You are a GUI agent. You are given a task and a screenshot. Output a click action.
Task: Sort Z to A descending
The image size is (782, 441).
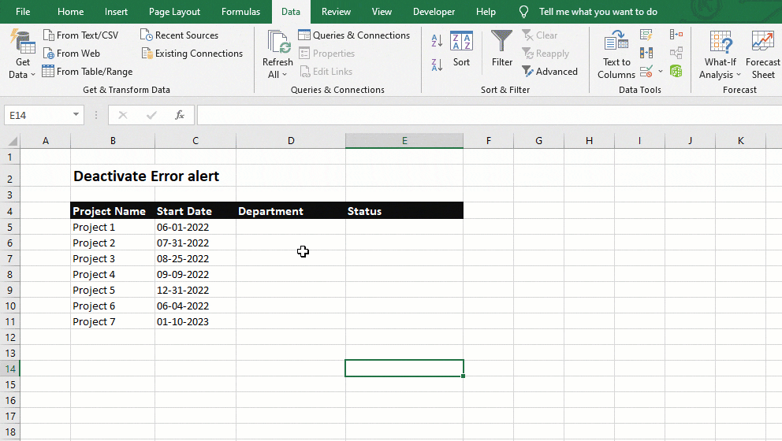(437, 65)
